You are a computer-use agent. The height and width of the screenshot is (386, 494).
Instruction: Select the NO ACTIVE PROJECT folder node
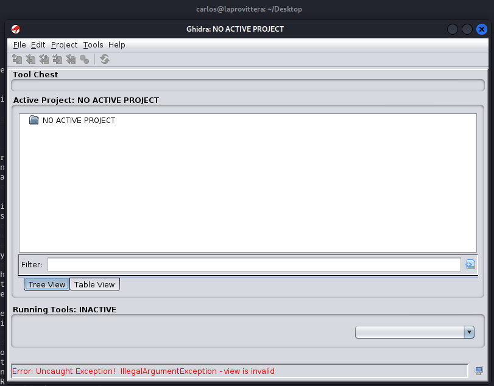(79, 121)
